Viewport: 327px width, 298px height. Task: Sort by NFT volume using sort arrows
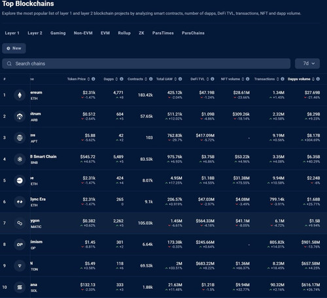coord(243,79)
